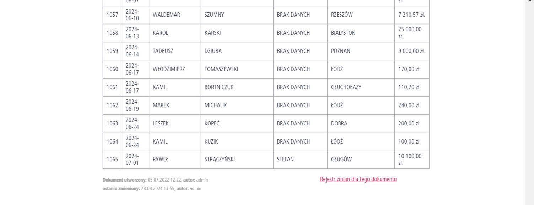
Task: Select the TADEUSZ name cell
Action: tap(163, 51)
